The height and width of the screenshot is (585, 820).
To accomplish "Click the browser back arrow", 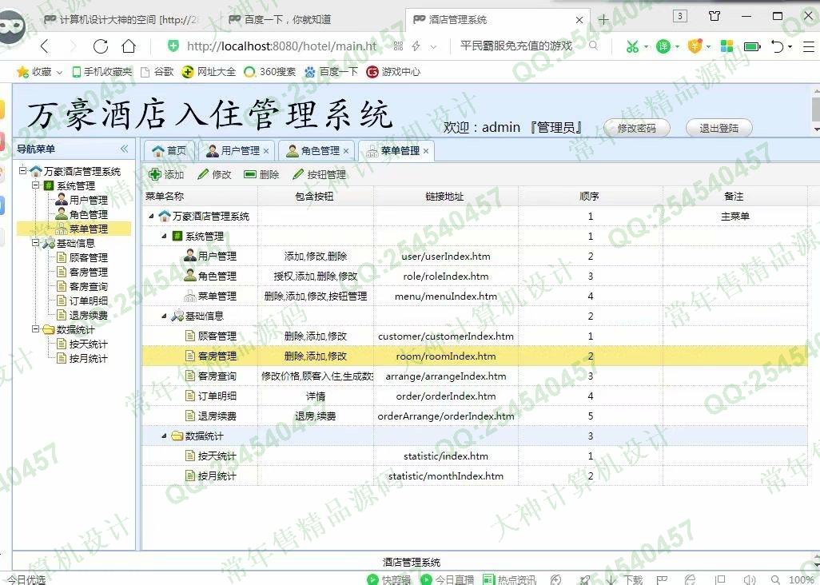I will (45, 46).
